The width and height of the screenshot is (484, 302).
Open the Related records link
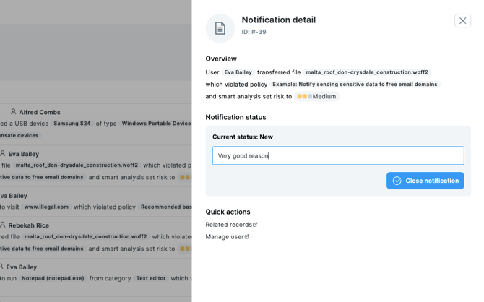pyautogui.click(x=228, y=225)
